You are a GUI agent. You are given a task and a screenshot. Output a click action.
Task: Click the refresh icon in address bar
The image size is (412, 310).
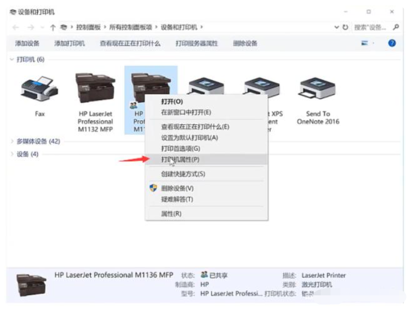(x=345, y=27)
